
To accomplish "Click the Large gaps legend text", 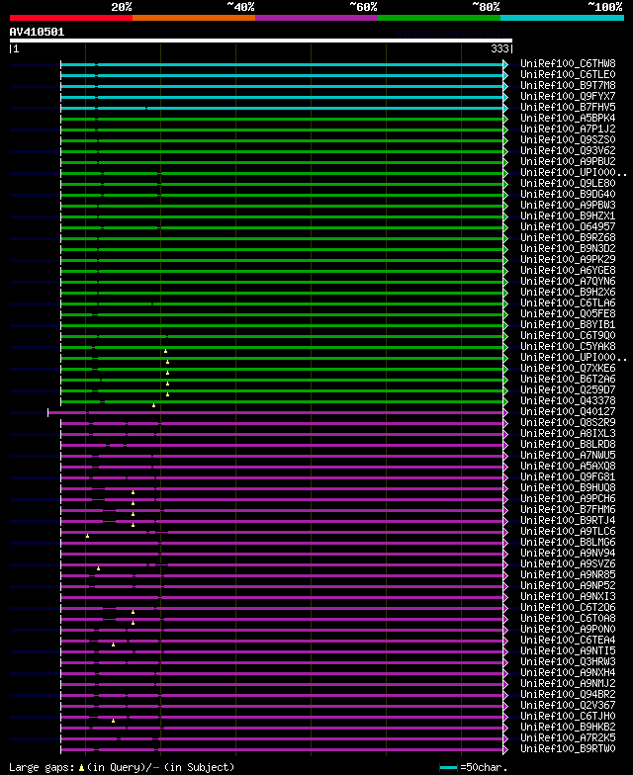I will coord(122,767).
